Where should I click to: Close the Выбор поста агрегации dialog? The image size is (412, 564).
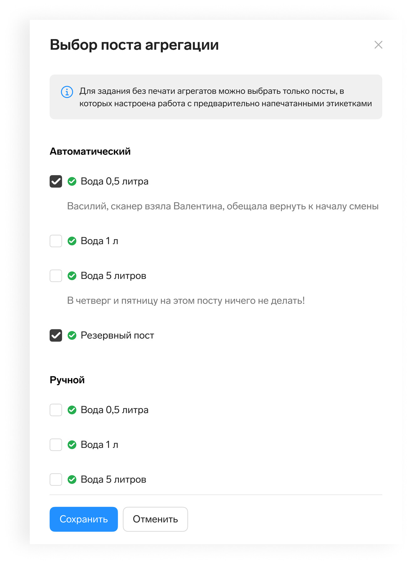(x=379, y=45)
